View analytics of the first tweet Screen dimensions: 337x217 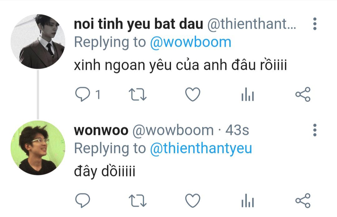(247, 94)
